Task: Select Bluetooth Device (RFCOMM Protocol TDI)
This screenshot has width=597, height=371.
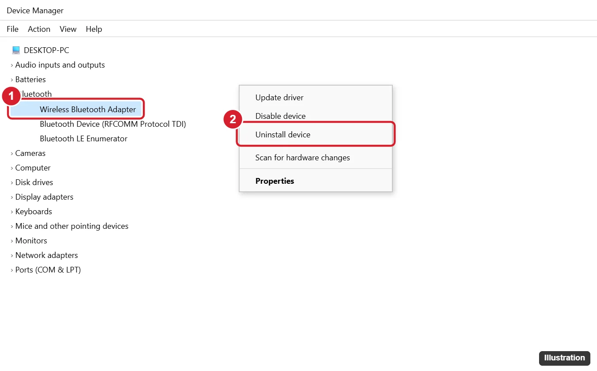Action: 113,124
